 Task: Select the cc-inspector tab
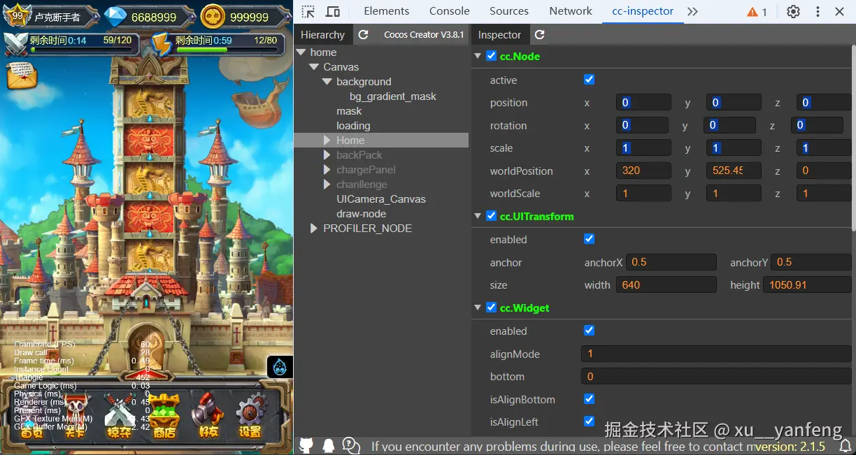[643, 11]
